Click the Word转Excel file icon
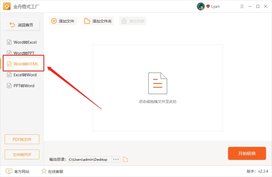This screenshot has width=272, height=177. pyautogui.click(x=9, y=42)
